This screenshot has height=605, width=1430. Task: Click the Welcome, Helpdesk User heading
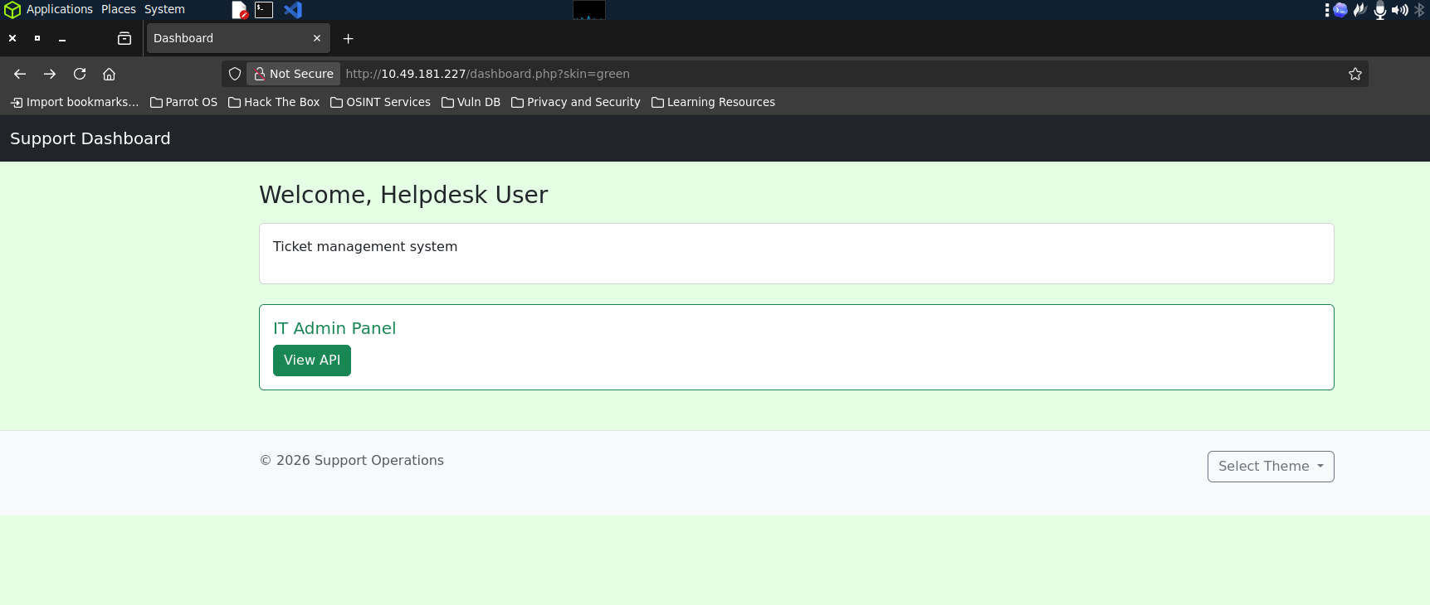click(x=403, y=195)
